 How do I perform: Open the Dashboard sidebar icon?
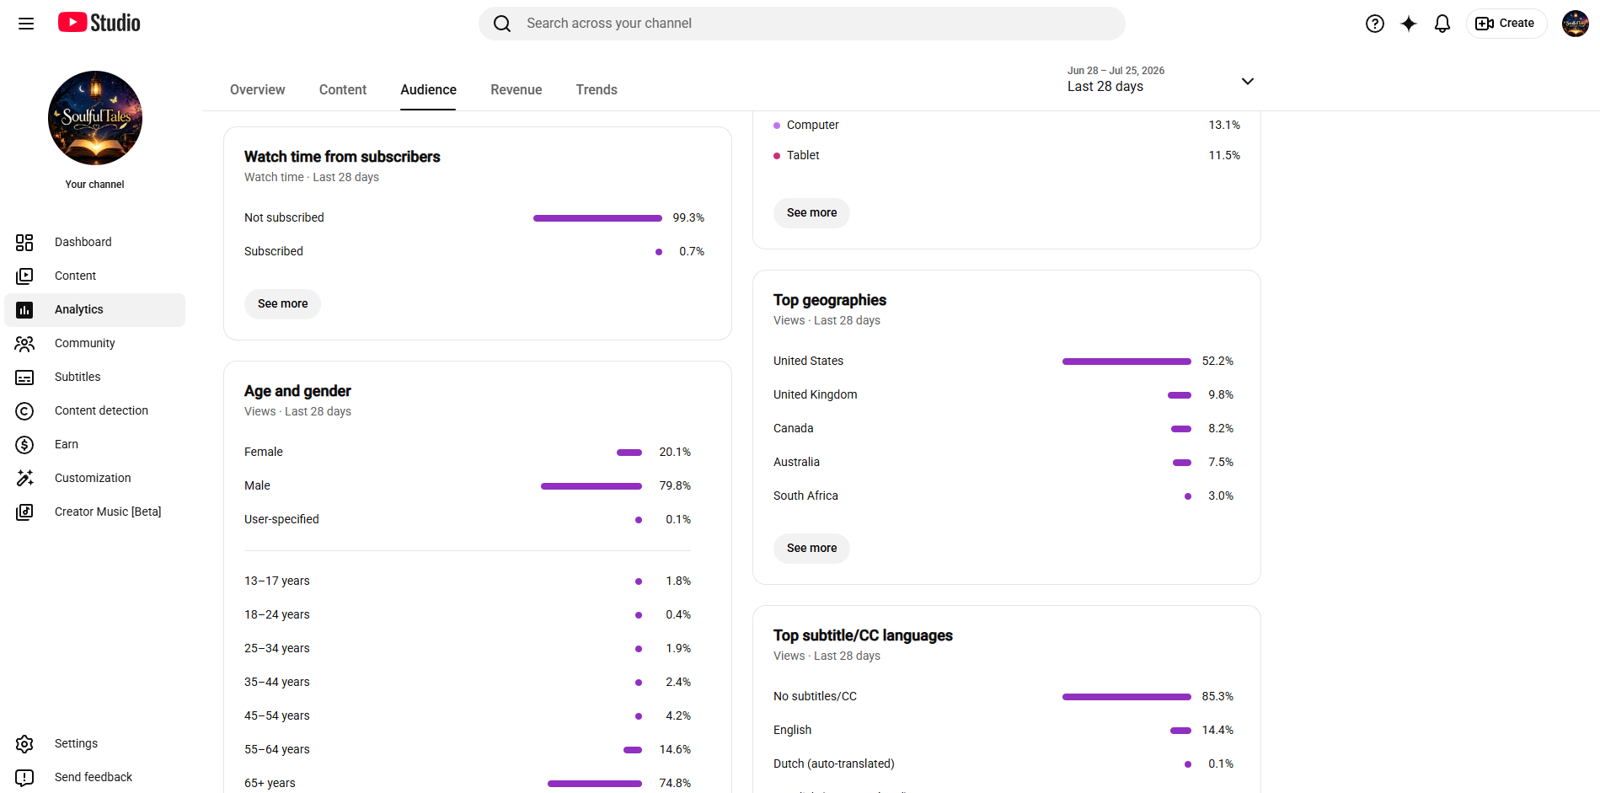tap(24, 243)
